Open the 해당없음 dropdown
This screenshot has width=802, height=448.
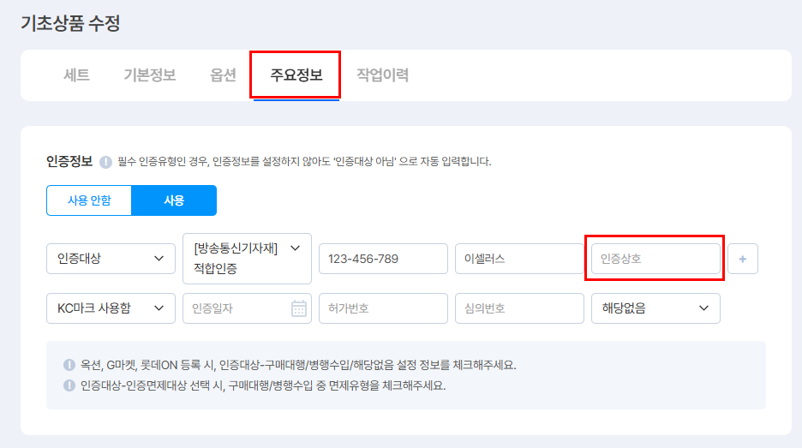coord(655,308)
